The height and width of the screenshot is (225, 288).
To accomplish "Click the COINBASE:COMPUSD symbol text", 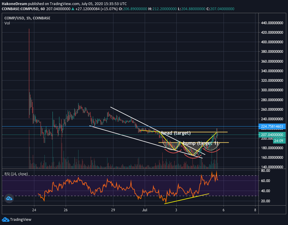I will click(20, 9).
